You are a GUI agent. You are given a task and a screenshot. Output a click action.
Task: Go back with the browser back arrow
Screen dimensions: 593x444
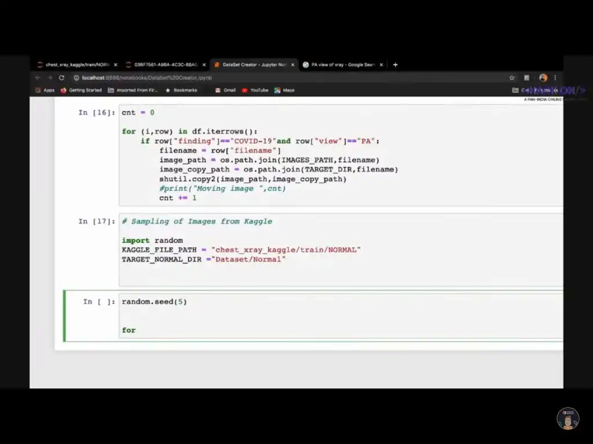pyautogui.click(x=38, y=78)
